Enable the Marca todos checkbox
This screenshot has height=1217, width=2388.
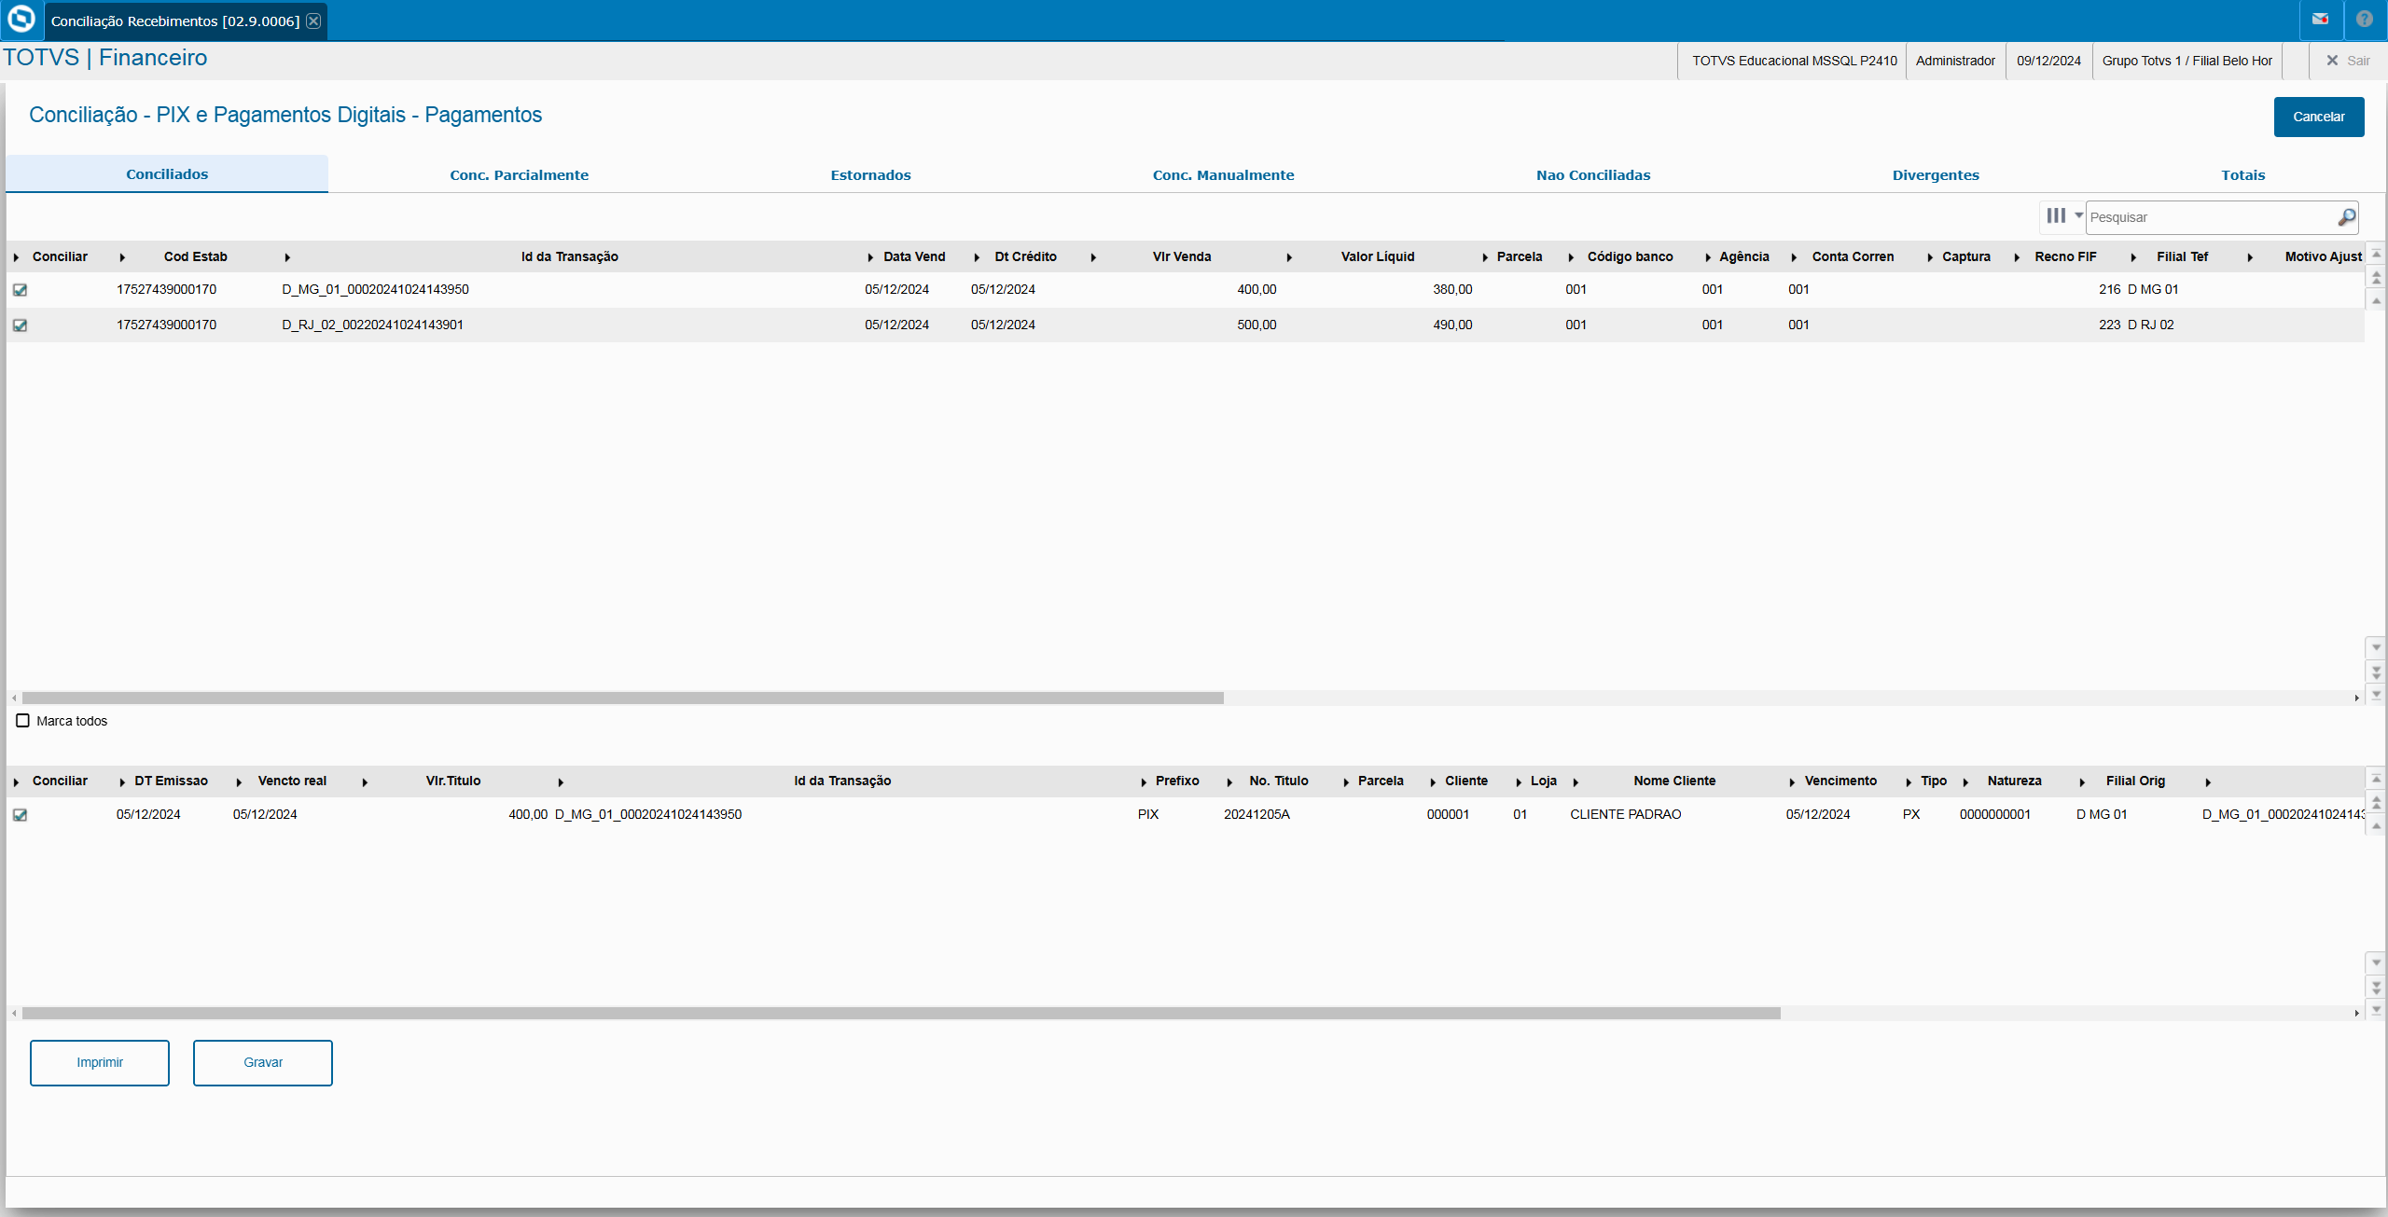coord(23,721)
